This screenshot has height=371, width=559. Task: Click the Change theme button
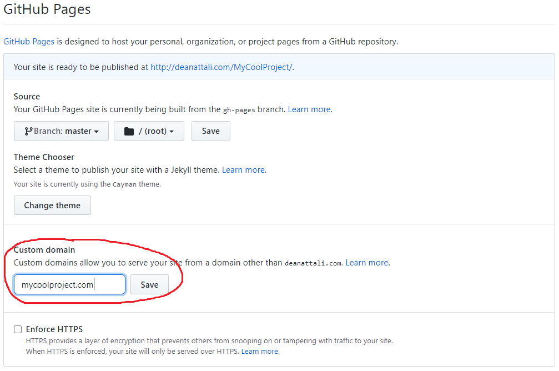52,205
